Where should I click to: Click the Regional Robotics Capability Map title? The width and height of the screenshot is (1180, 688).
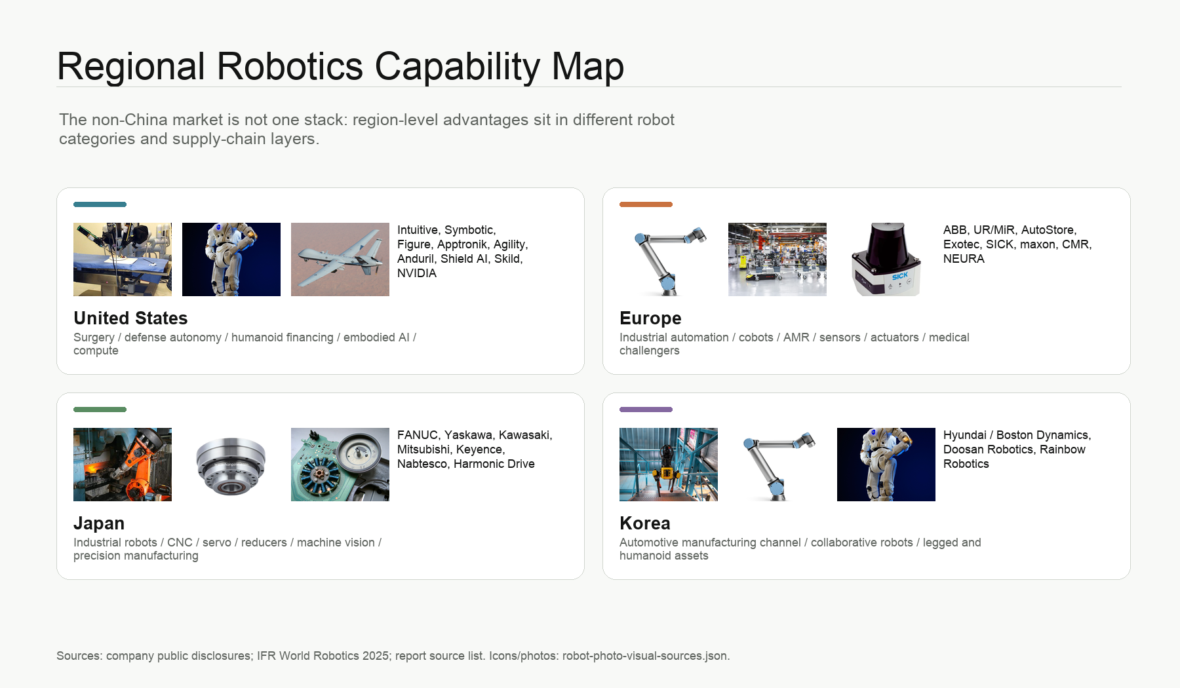coord(340,67)
